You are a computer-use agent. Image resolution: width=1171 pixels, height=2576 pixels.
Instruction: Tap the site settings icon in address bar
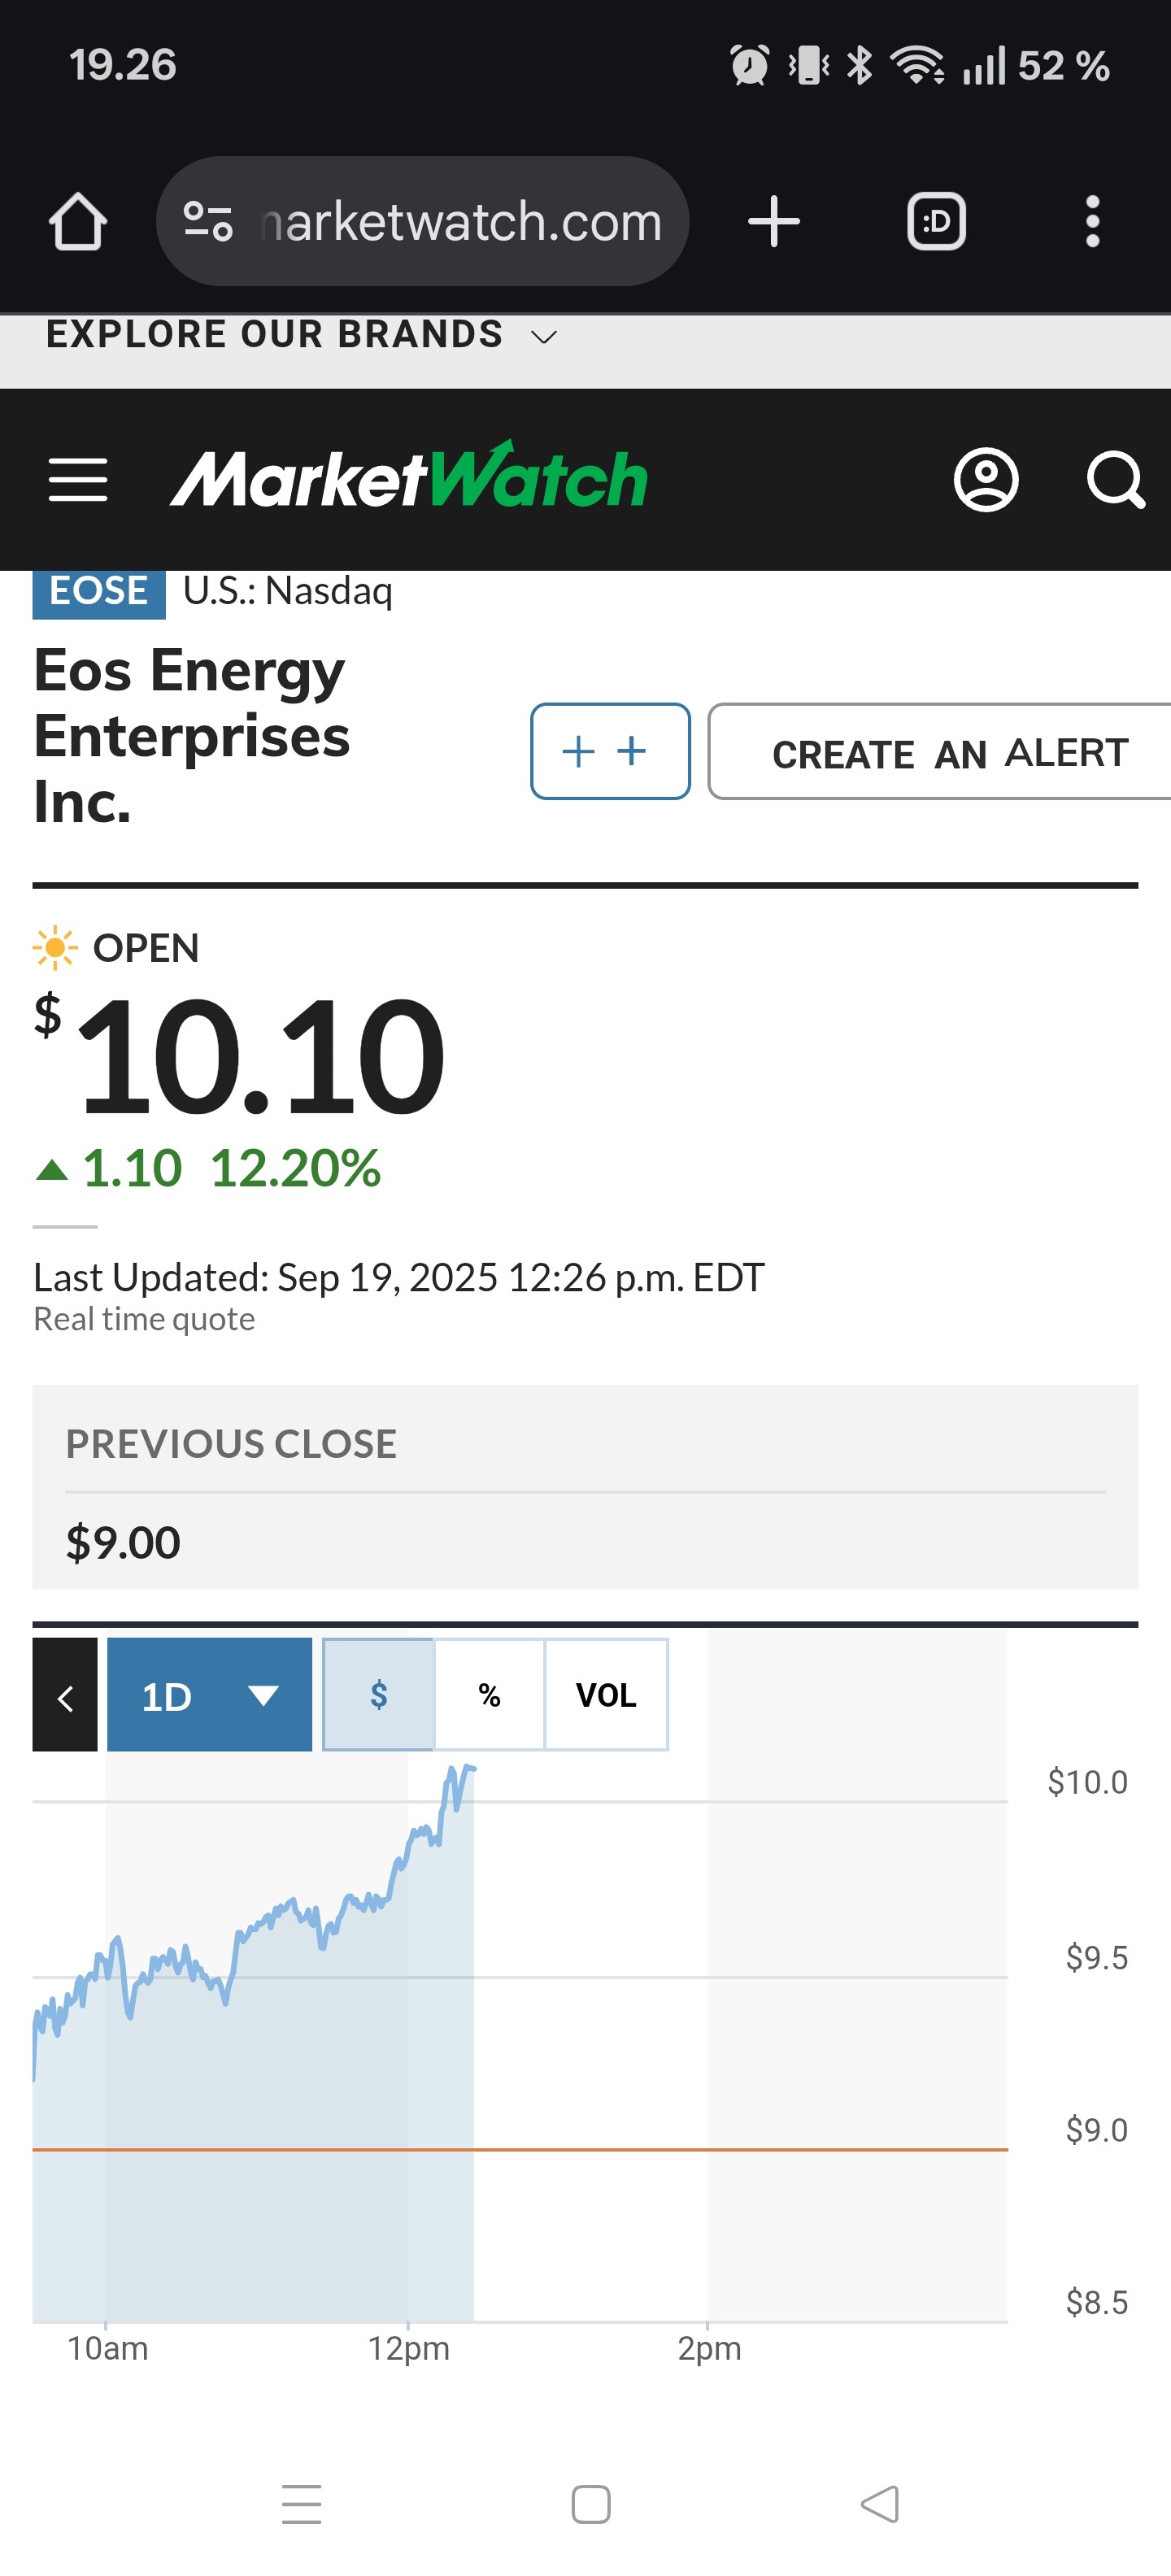point(208,221)
